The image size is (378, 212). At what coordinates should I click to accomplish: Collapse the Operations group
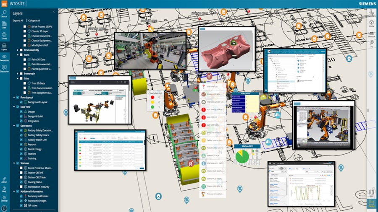pyautogui.click(x=14, y=125)
